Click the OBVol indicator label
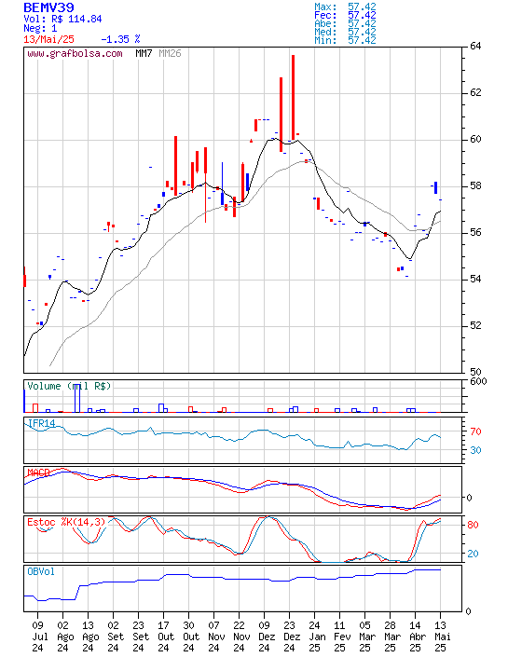 41,571
